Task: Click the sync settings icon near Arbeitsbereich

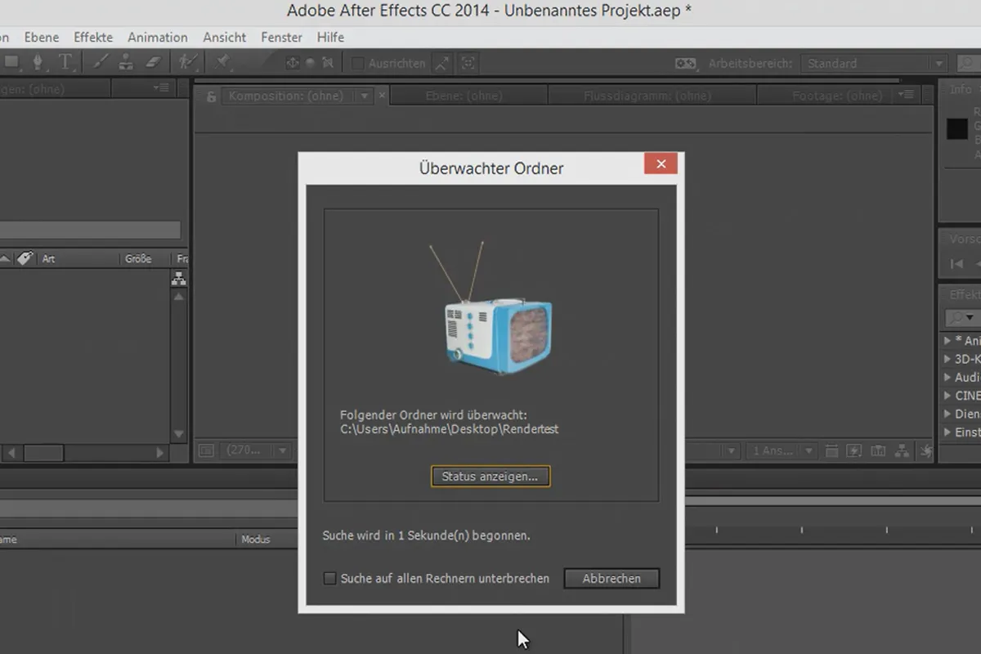Action: pyautogui.click(x=685, y=63)
